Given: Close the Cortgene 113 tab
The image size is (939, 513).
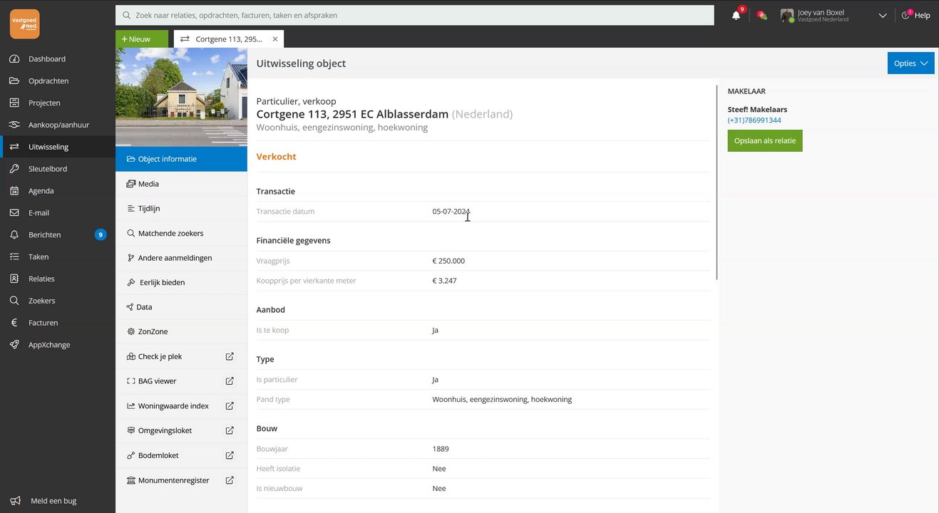Looking at the screenshot, I should coord(275,39).
